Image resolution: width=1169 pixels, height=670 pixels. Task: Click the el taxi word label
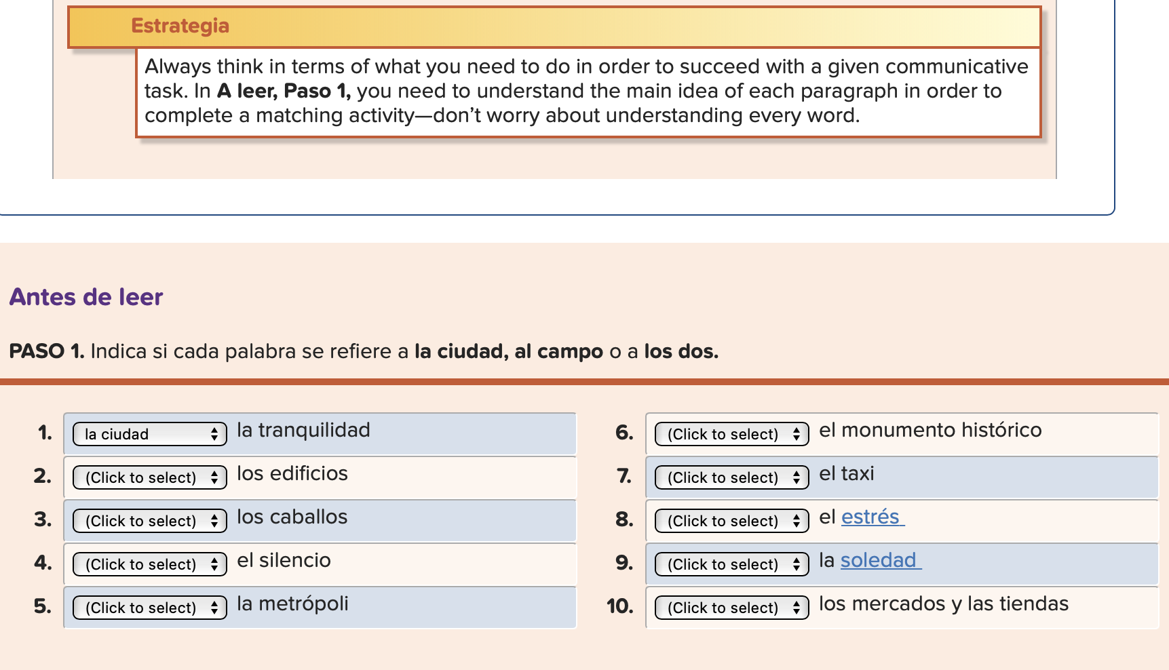click(x=846, y=473)
